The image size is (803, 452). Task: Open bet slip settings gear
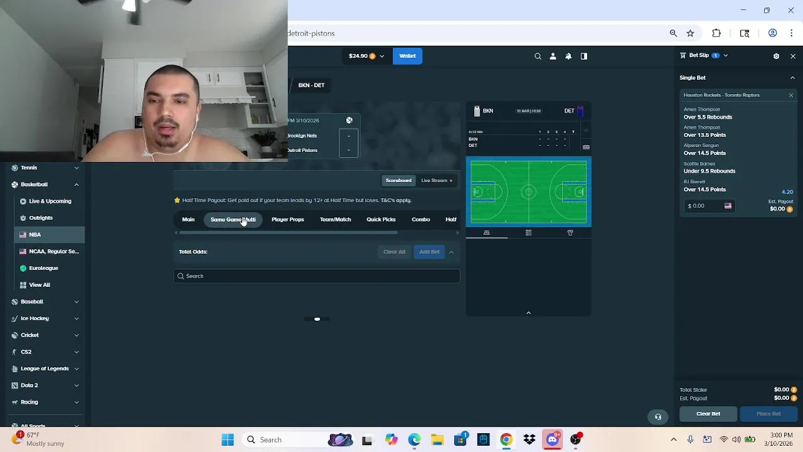(776, 56)
